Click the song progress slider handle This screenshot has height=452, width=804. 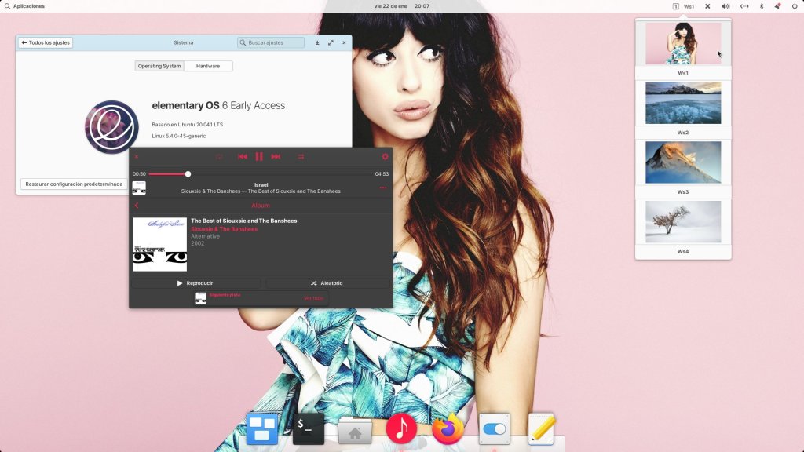[188, 174]
